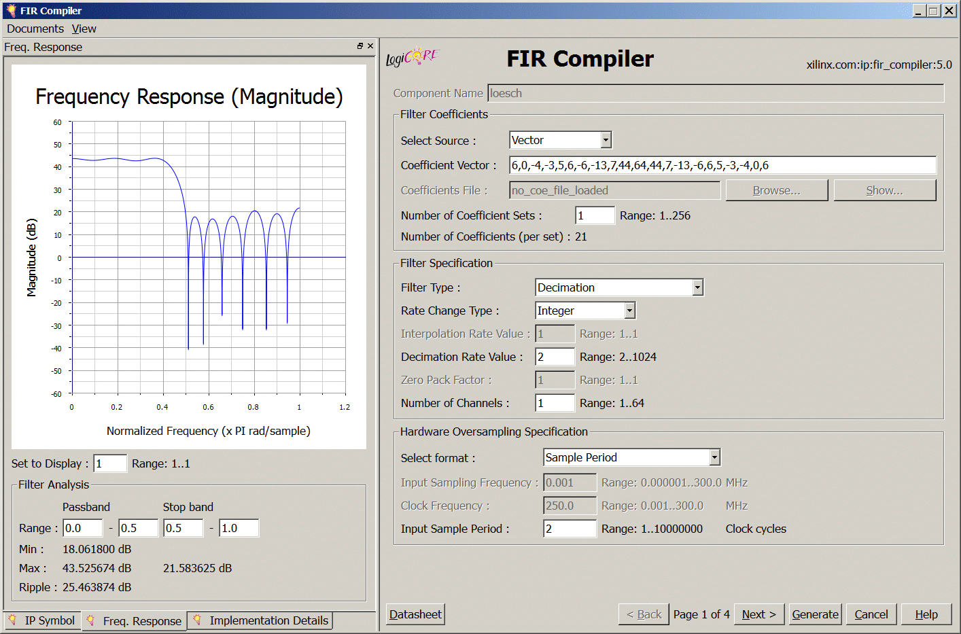Click the Set to Display field
This screenshot has width=961, height=634.
[110, 463]
